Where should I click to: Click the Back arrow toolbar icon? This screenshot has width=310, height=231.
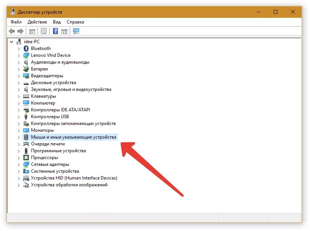(x=12, y=31)
